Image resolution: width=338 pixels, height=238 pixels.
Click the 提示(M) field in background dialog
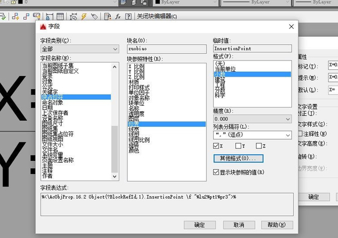[x=333, y=77]
